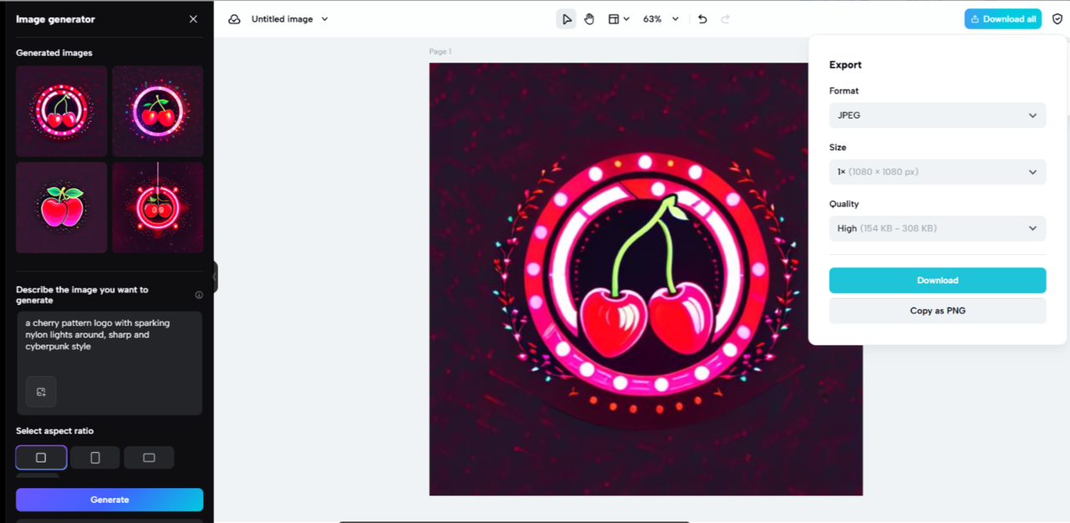Select the cursor selection tool
1070x523 pixels.
(566, 18)
